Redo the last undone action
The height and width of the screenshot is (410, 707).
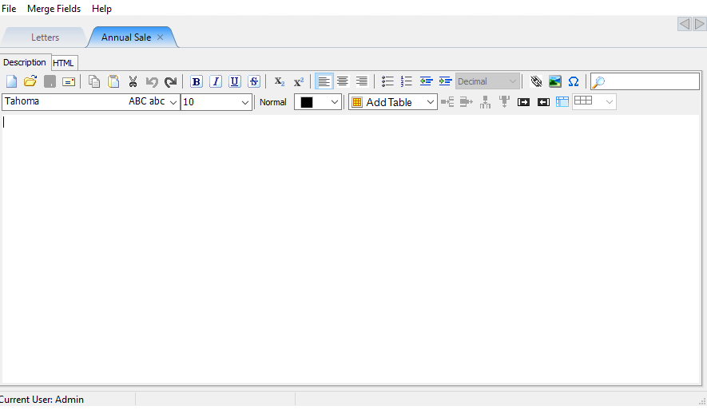[x=170, y=82]
